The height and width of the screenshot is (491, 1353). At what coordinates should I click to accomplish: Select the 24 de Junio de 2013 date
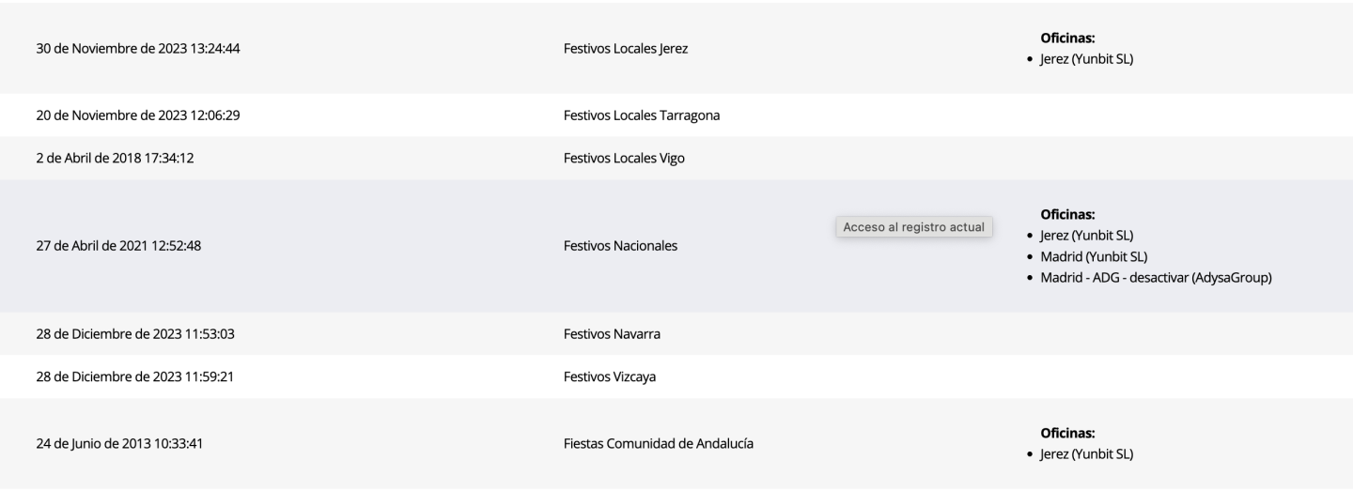[x=118, y=443]
